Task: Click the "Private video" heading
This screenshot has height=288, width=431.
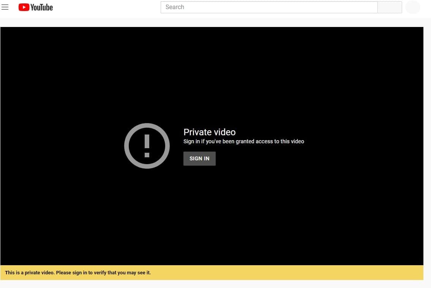Action: pos(209,132)
